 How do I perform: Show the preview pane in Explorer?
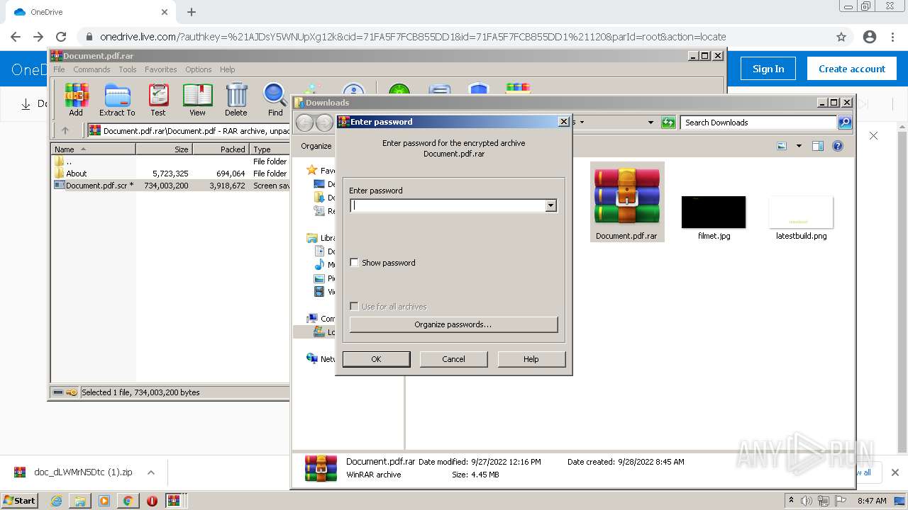[818, 146]
